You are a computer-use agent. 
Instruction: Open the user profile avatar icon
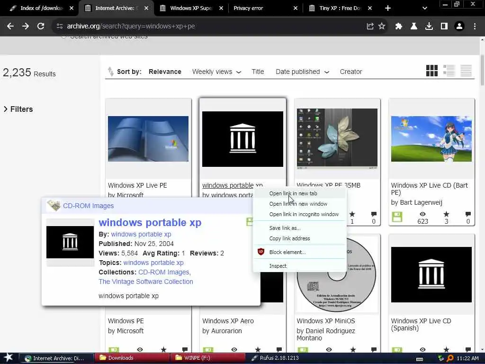pyautogui.click(x=459, y=27)
